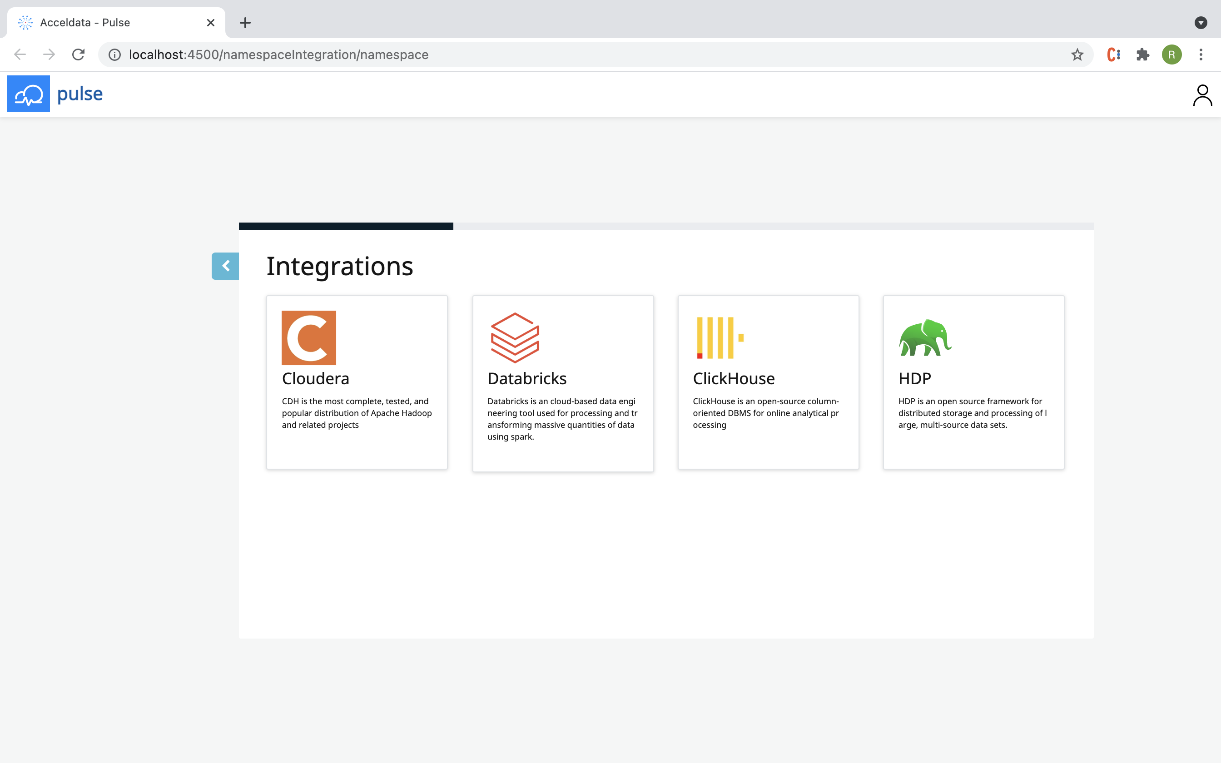
Task: Click the blue back chevron button
Action: (x=225, y=266)
